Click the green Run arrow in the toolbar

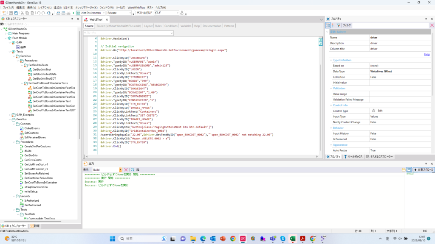point(73,13)
